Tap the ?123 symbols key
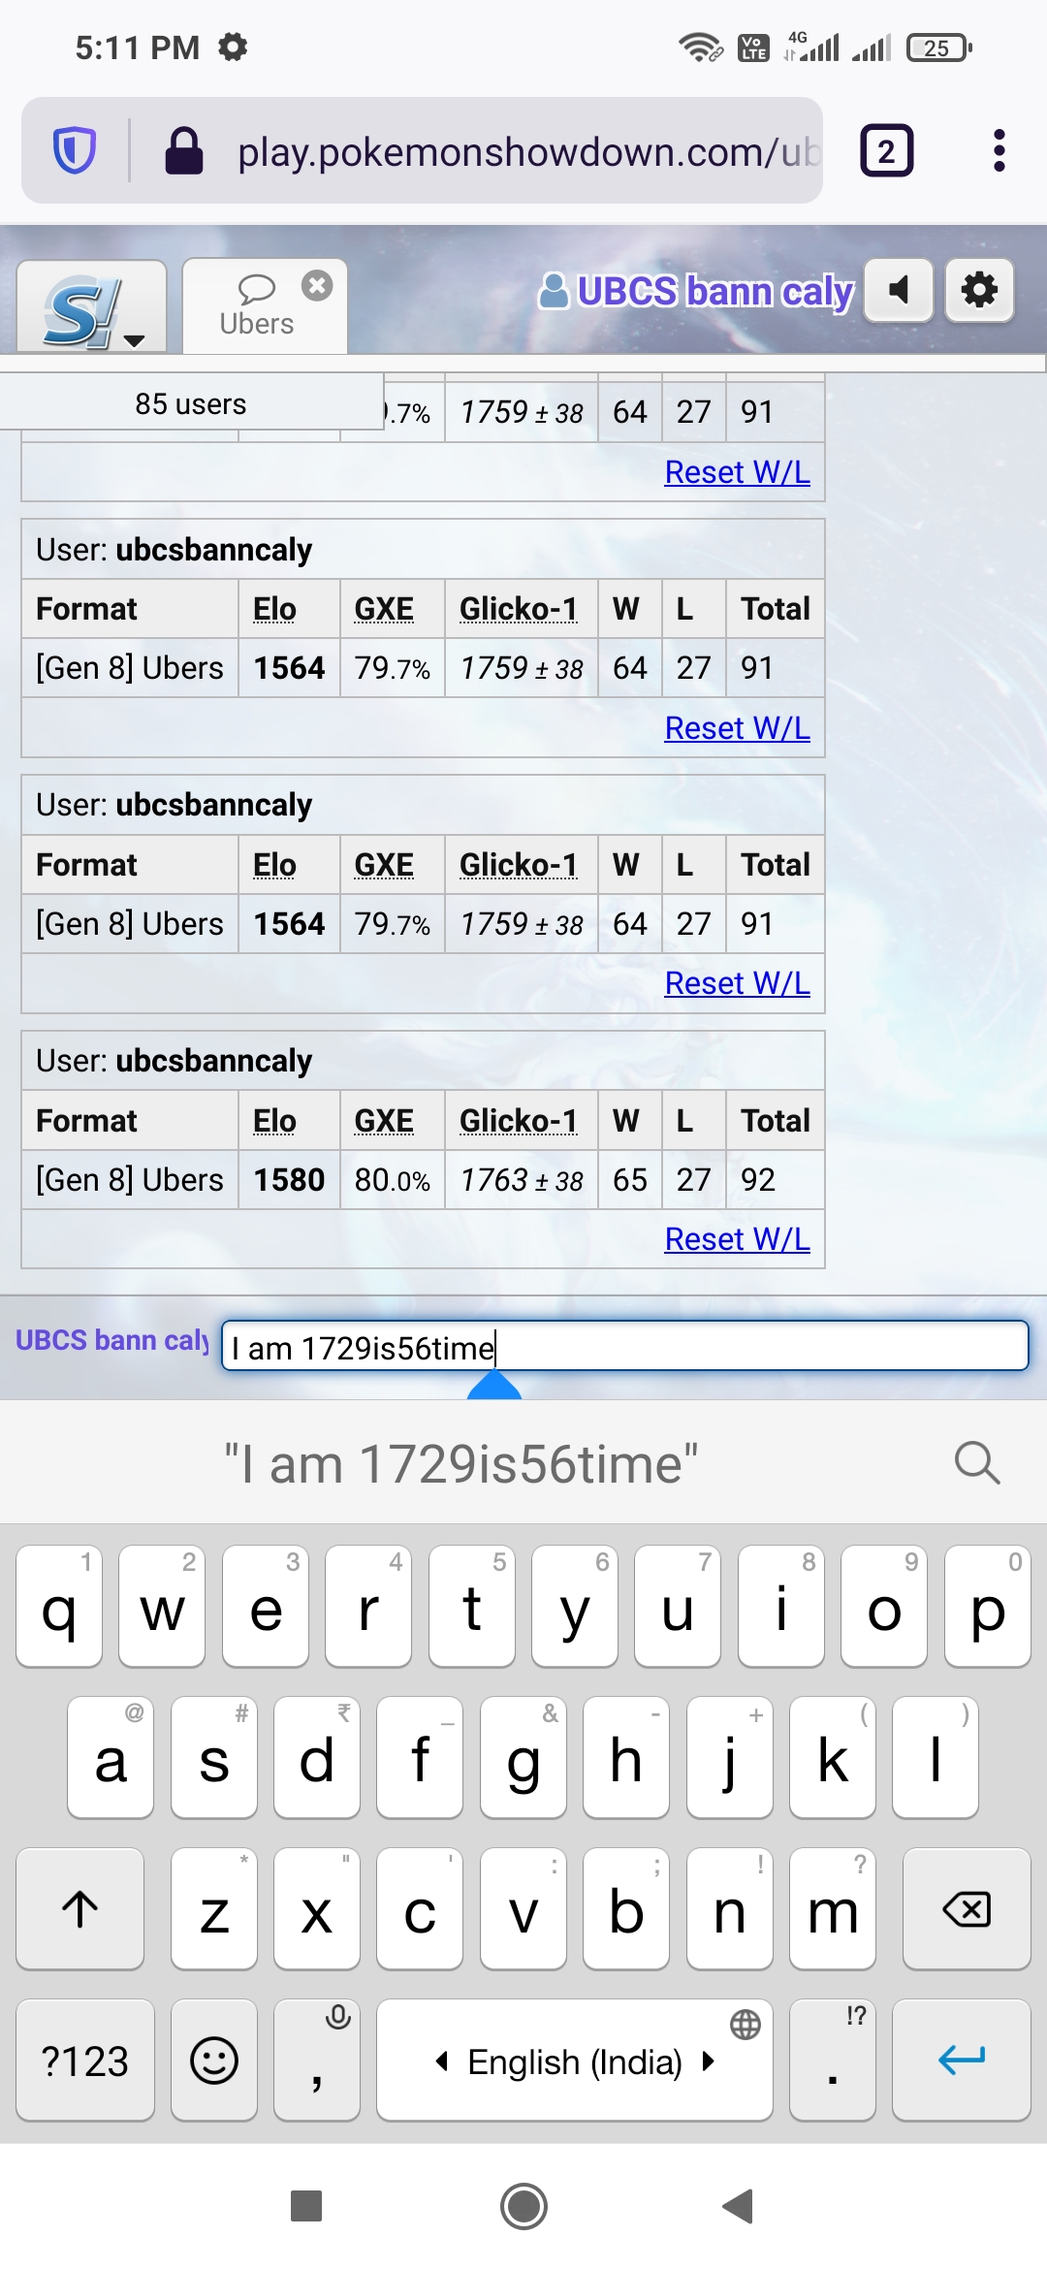 click(85, 2060)
